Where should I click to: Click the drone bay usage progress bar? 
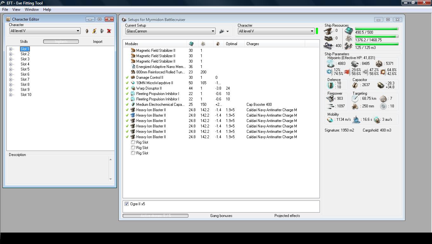click(377, 44)
